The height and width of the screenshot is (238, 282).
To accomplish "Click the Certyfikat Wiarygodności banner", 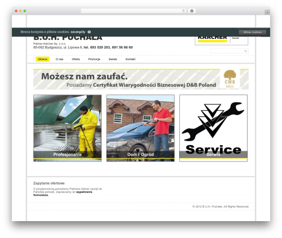I will tap(141, 79).
